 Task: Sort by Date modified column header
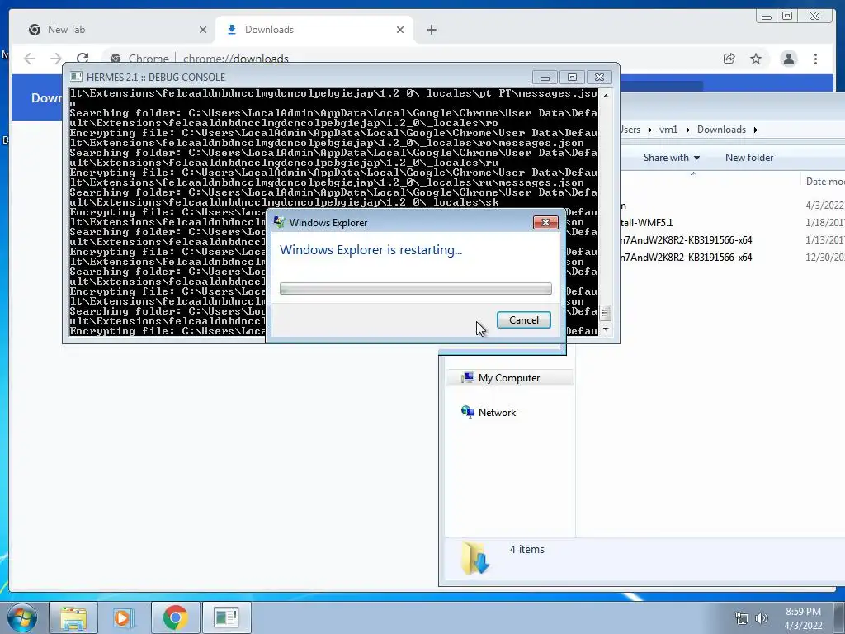(x=824, y=181)
